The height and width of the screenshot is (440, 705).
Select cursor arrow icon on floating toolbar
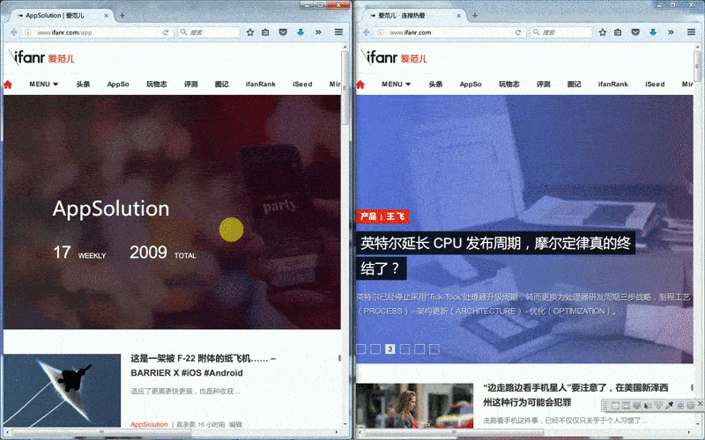click(x=648, y=406)
